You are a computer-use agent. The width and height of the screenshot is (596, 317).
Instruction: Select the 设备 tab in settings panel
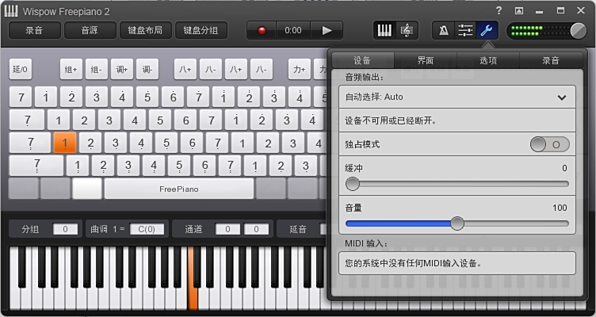pos(363,60)
